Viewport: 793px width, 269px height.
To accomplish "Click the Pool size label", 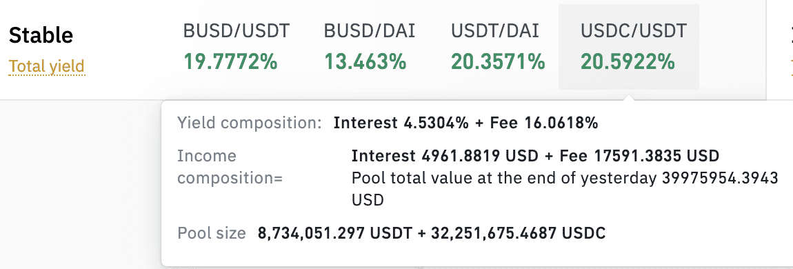I will point(212,233).
